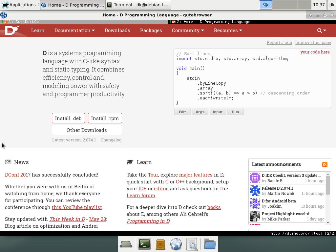Expand search dropdown arrow
The width and height of the screenshot is (336, 252).
point(325,31)
